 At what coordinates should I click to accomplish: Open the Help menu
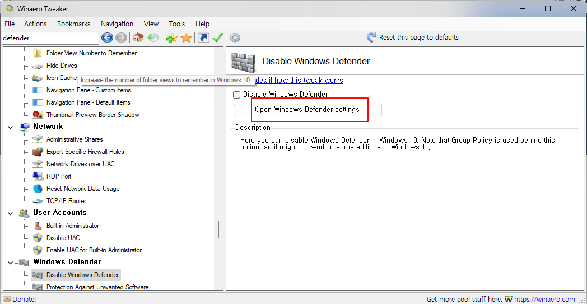pos(203,24)
